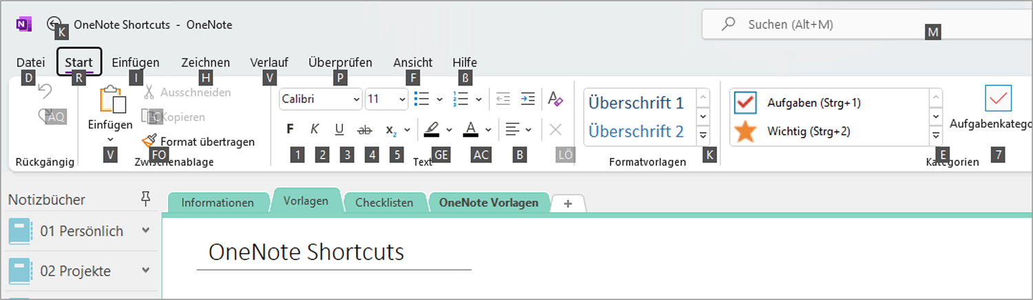Toggle strikethrough ab formatting

pos(365,128)
